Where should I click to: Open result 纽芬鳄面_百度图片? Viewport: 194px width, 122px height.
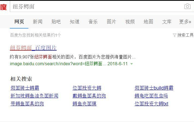tap(33, 48)
